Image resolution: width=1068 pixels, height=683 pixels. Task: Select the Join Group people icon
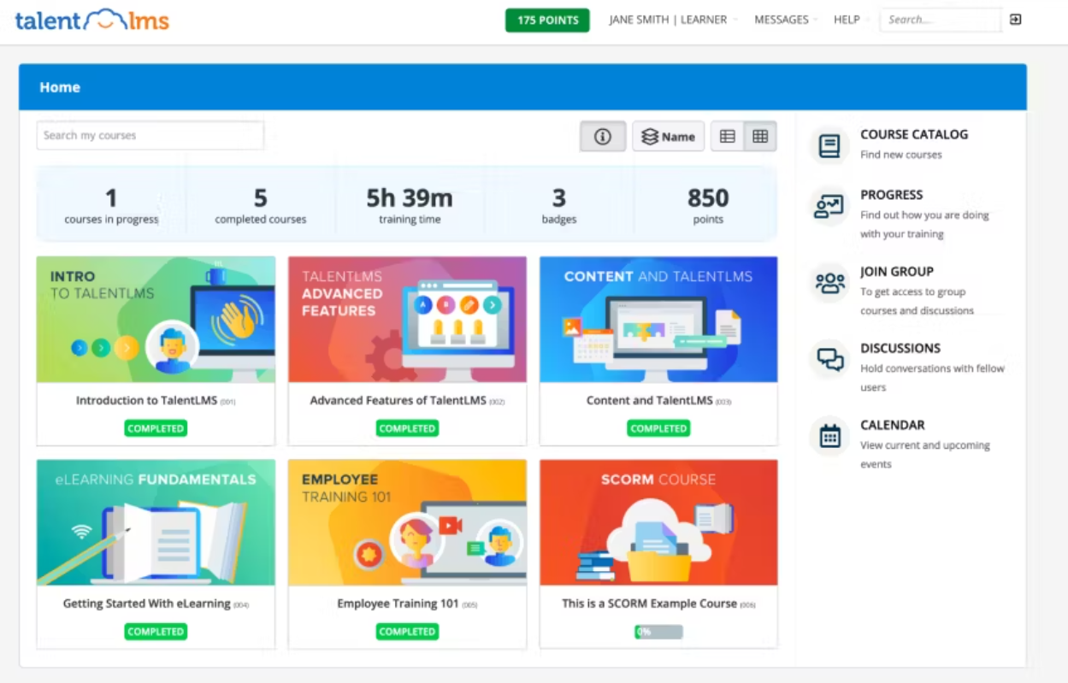click(x=828, y=282)
